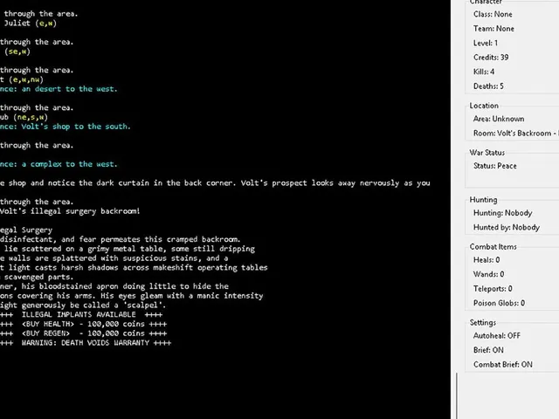
Task: Click the Class: None character entry
Action: [x=493, y=14]
